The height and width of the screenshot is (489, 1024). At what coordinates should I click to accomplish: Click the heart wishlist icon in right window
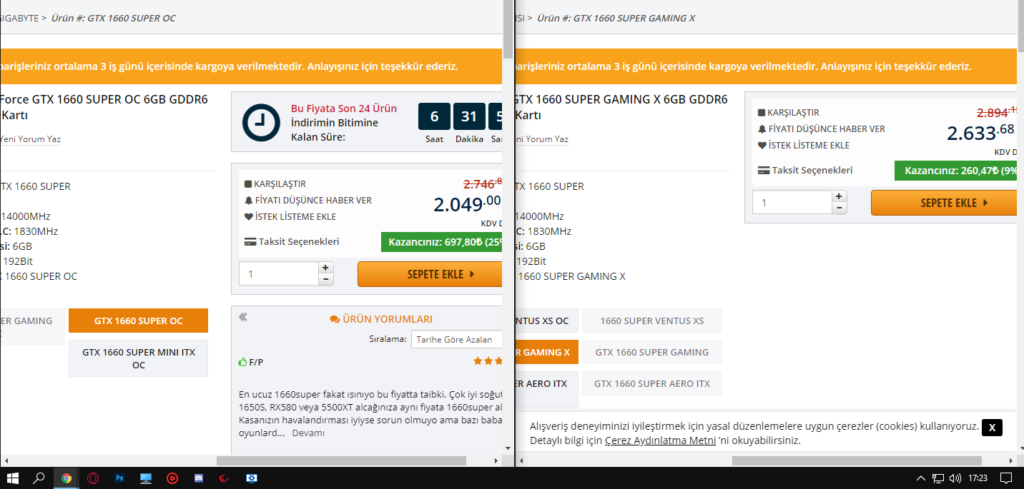(762, 146)
